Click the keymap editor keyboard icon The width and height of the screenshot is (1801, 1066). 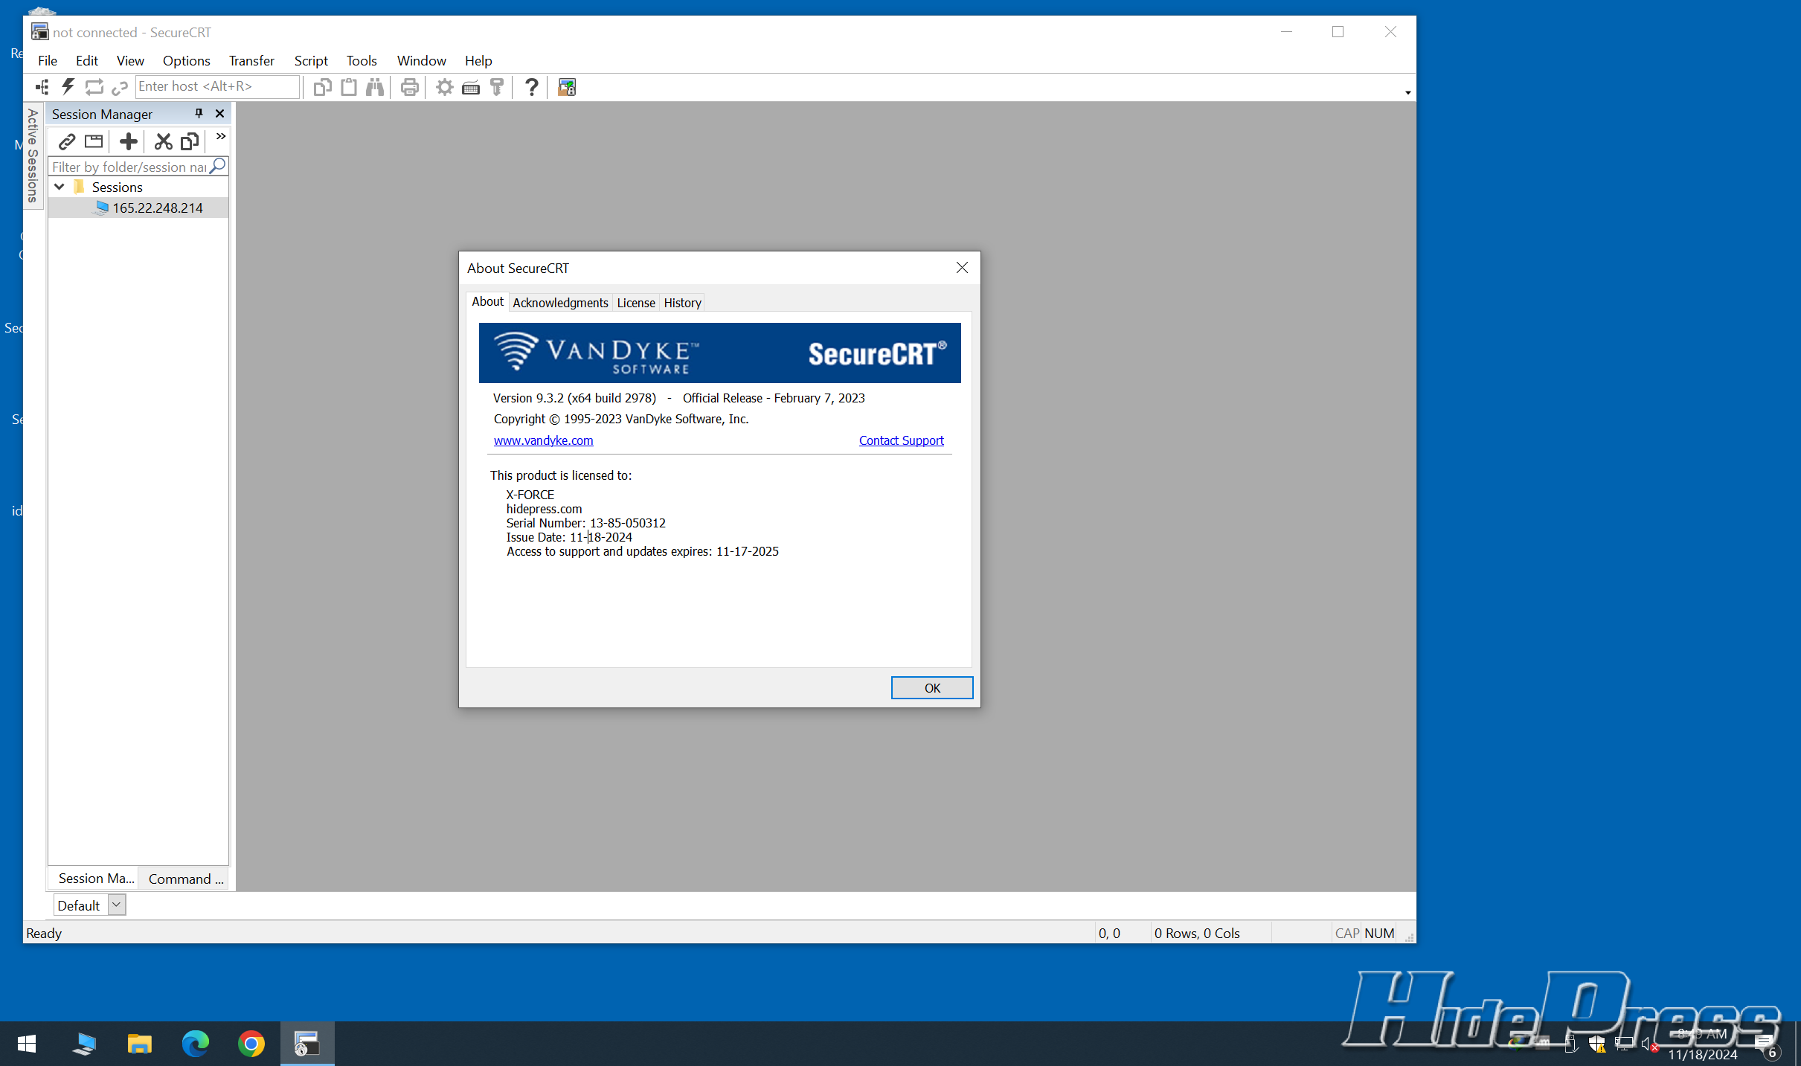tap(470, 87)
